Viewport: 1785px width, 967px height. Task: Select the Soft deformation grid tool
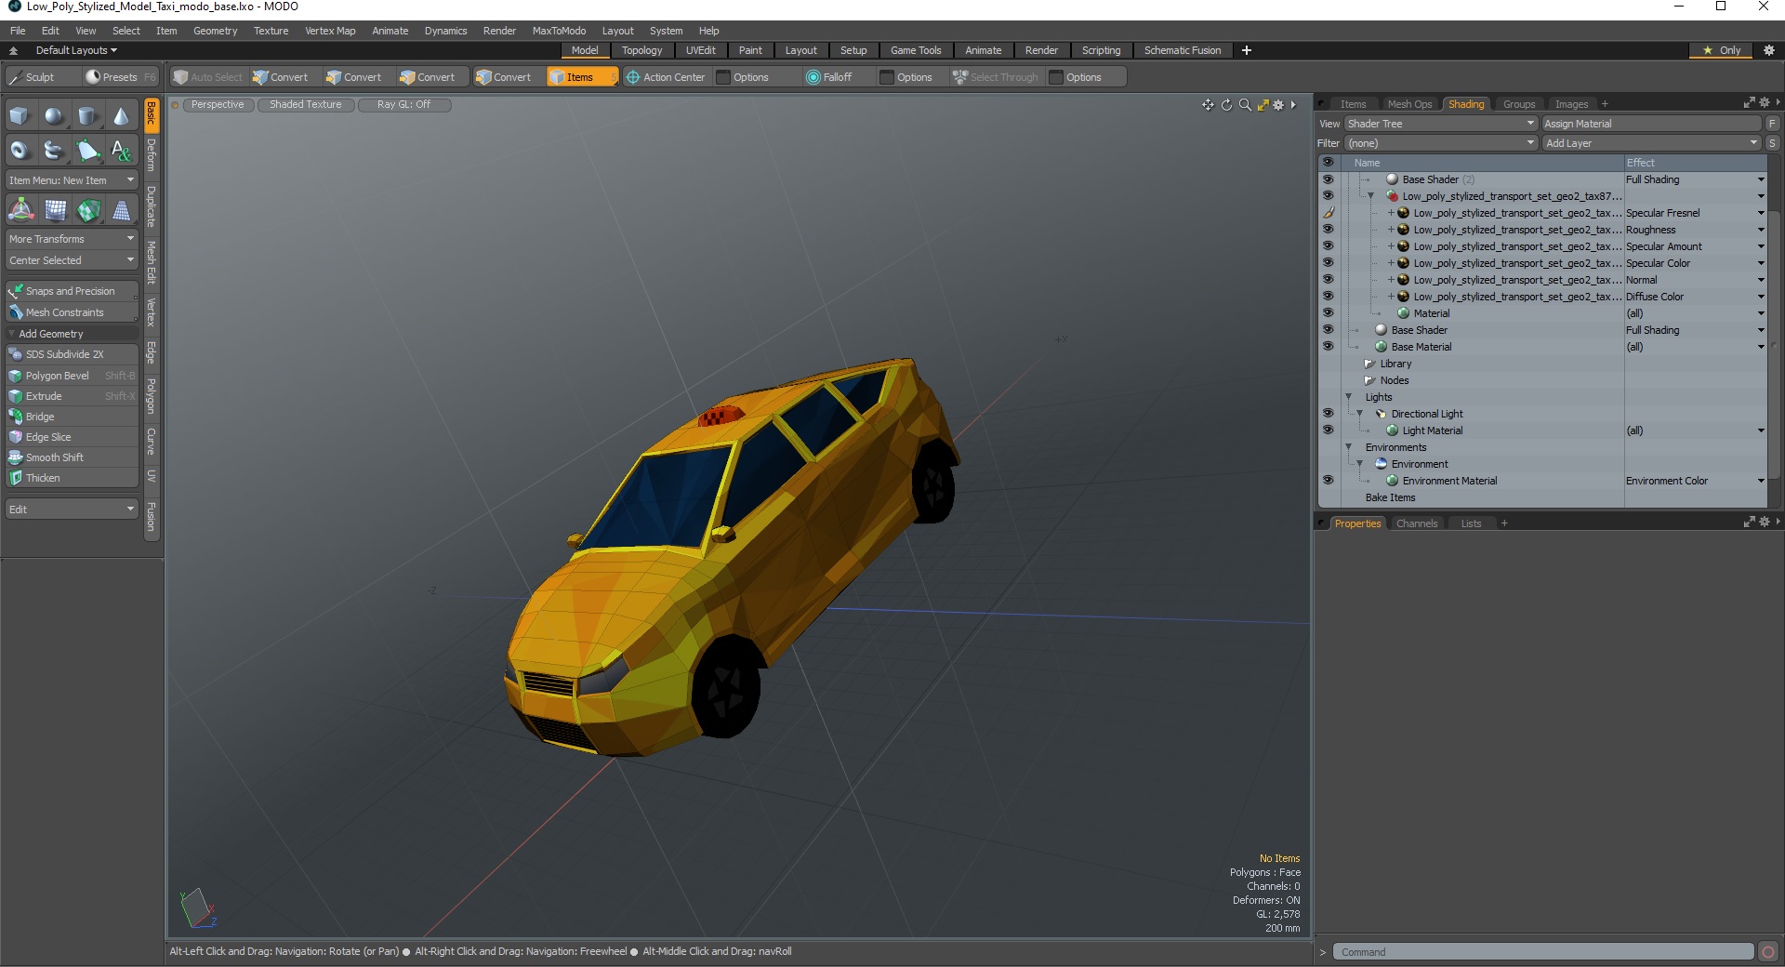coord(55,210)
